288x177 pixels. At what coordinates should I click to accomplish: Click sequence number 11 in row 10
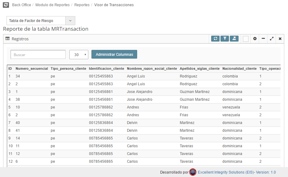(17, 146)
